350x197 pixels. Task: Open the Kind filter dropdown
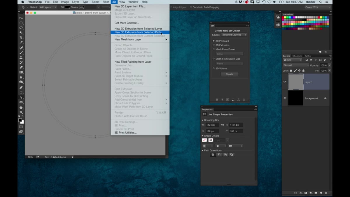tap(293, 60)
